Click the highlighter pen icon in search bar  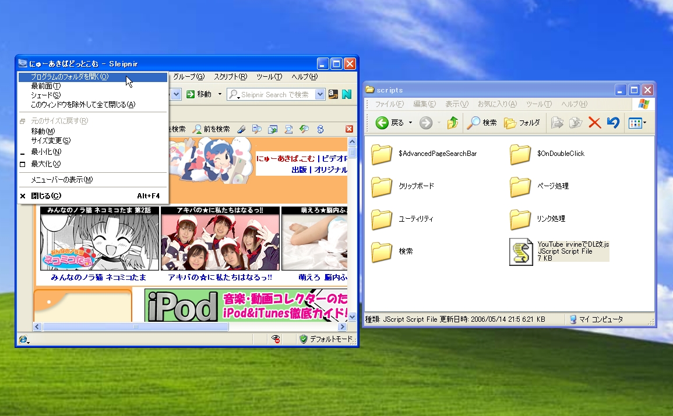click(241, 129)
